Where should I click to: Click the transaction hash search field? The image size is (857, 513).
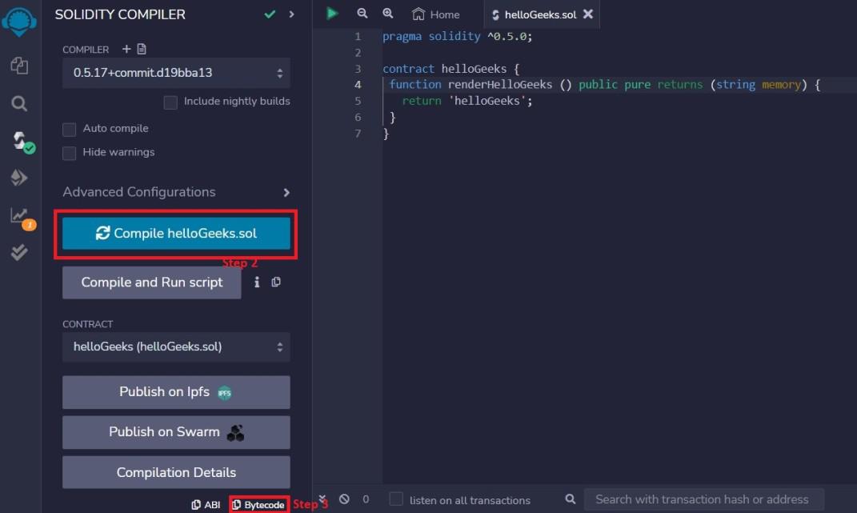pos(704,499)
